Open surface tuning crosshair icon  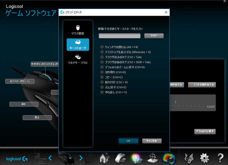tap(152, 158)
